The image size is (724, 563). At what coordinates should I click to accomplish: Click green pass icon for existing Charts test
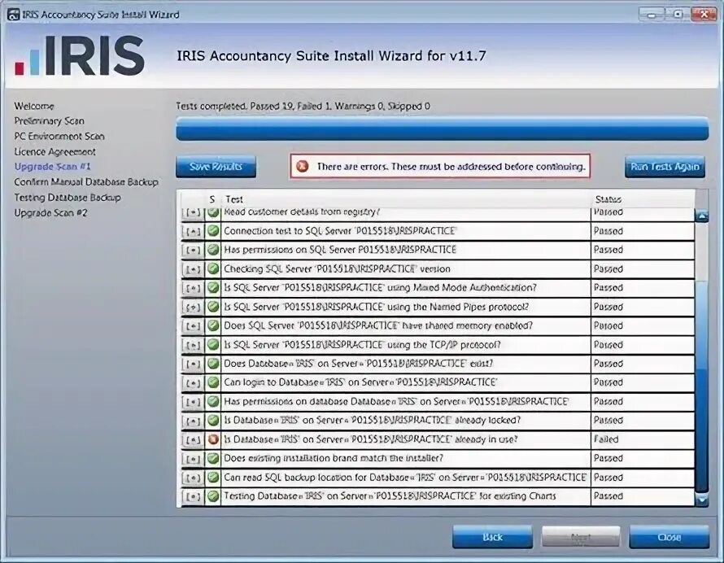click(x=213, y=495)
